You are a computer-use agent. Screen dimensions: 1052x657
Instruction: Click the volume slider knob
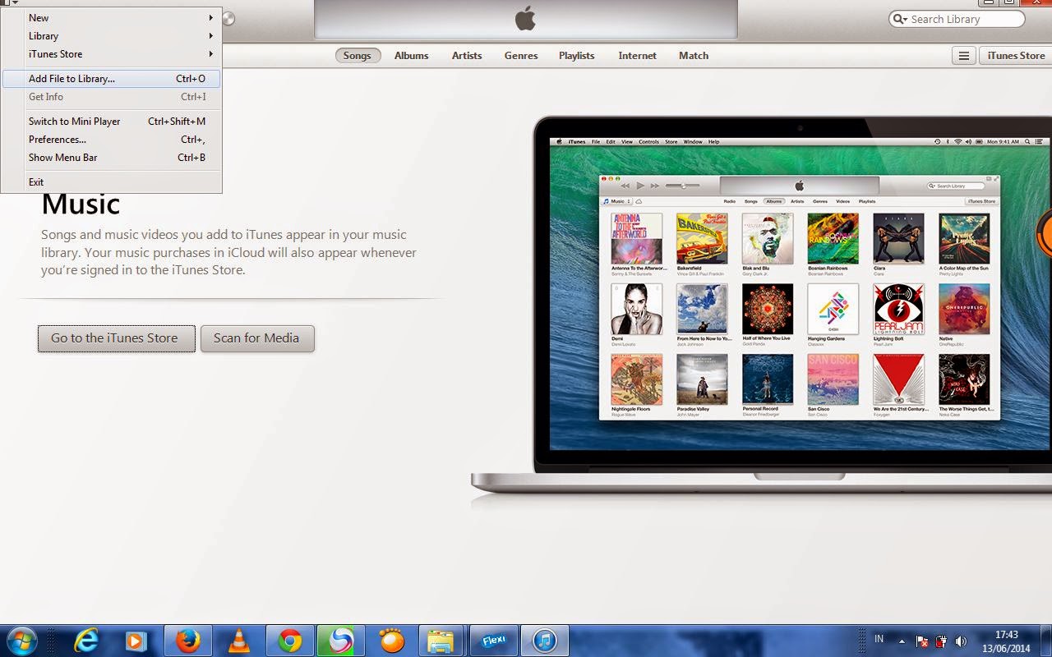(228, 19)
